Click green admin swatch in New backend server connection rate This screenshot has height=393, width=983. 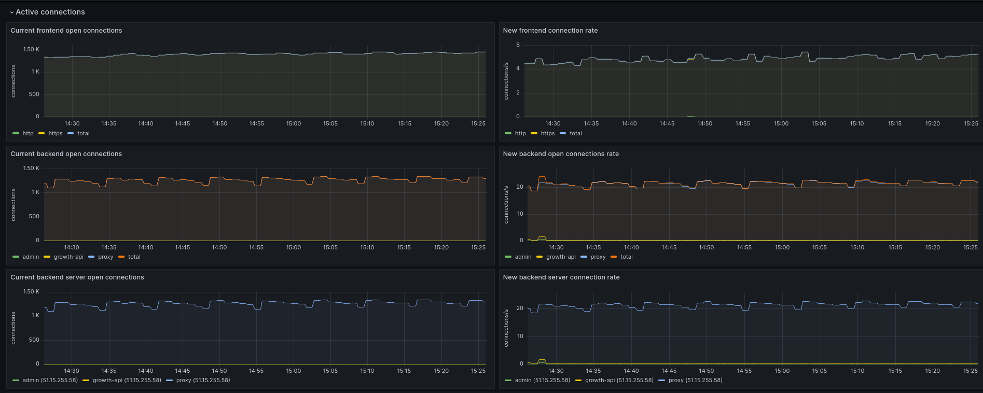(508, 381)
